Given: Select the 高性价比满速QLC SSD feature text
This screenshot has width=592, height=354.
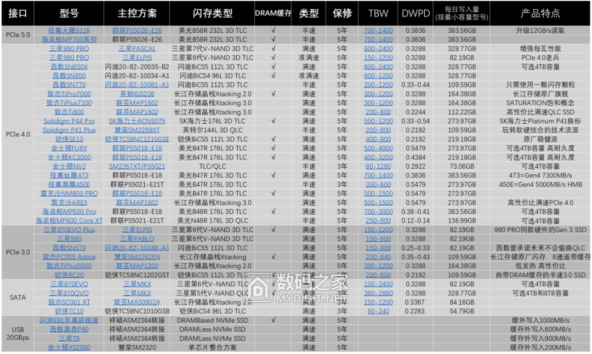Looking at the screenshot, I should click(x=540, y=112).
